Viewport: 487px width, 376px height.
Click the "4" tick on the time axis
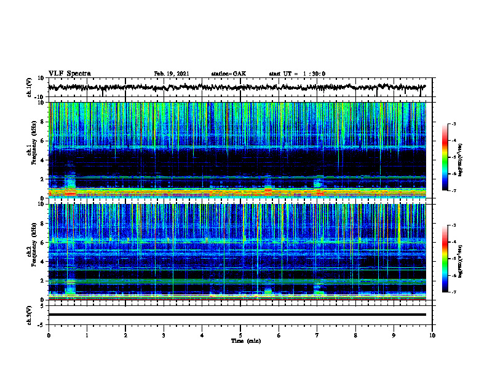pyautogui.click(x=202, y=335)
